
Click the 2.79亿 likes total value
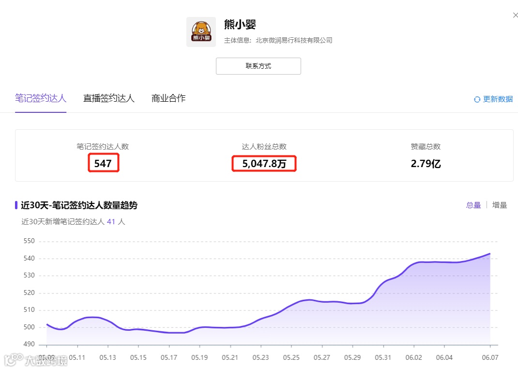[x=426, y=164]
